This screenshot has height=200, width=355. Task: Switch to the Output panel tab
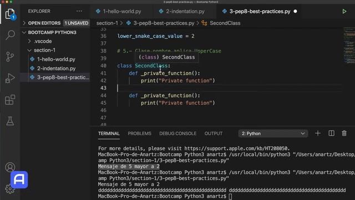tap(214, 133)
